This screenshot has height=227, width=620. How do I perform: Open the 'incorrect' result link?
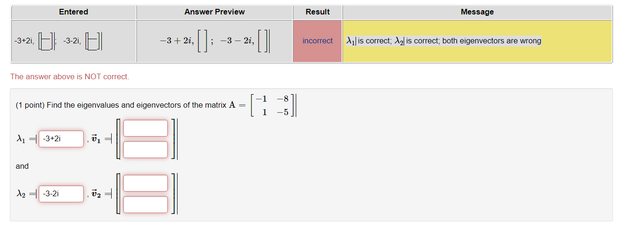(318, 41)
